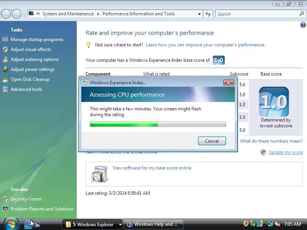307x230 pixels.
Task: Open Security Center under See also
Action: pos(26,199)
